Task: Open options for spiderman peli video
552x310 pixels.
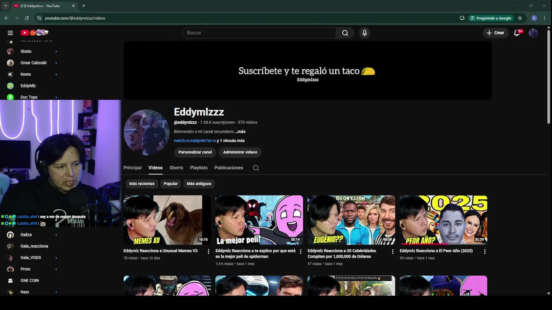Action: coord(301,251)
